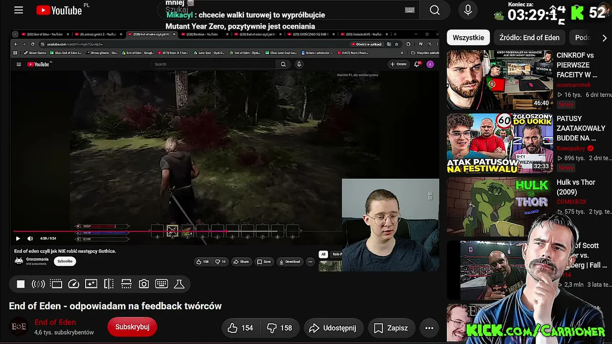The image size is (612, 344).
Task: Toggle the sparkle video filters icon in toolbar
Action: tap(91, 284)
